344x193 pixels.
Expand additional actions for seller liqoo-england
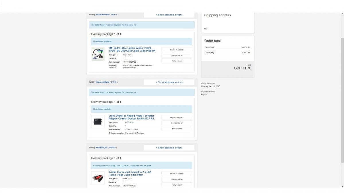169,82
